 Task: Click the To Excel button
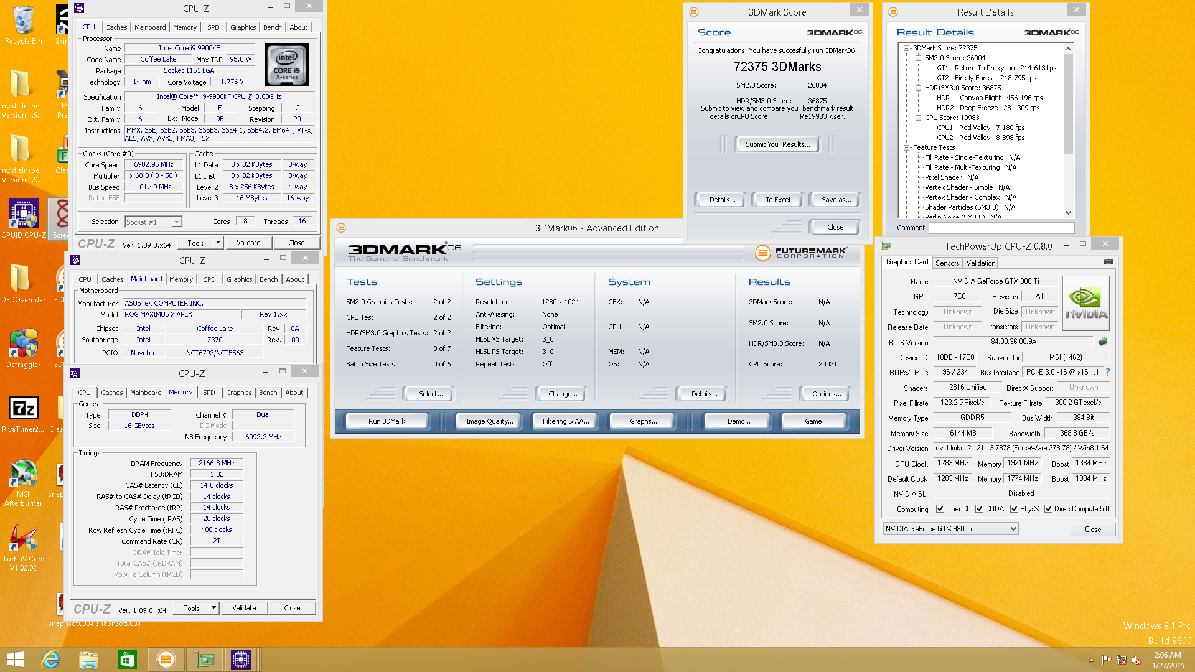[777, 200]
